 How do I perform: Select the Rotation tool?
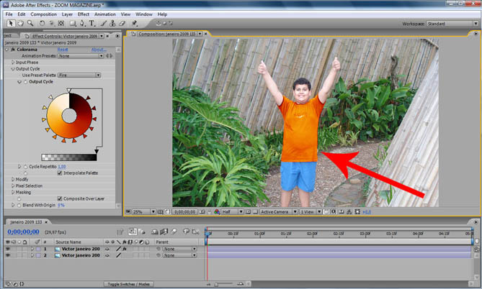click(43, 24)
